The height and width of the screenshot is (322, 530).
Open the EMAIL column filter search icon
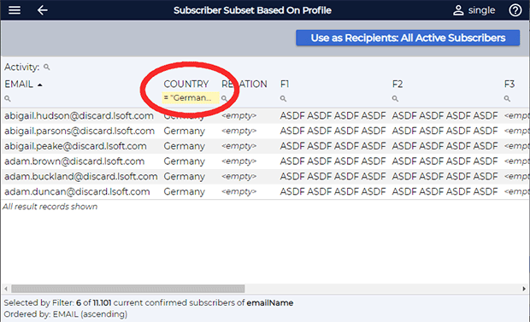point(8,99)
